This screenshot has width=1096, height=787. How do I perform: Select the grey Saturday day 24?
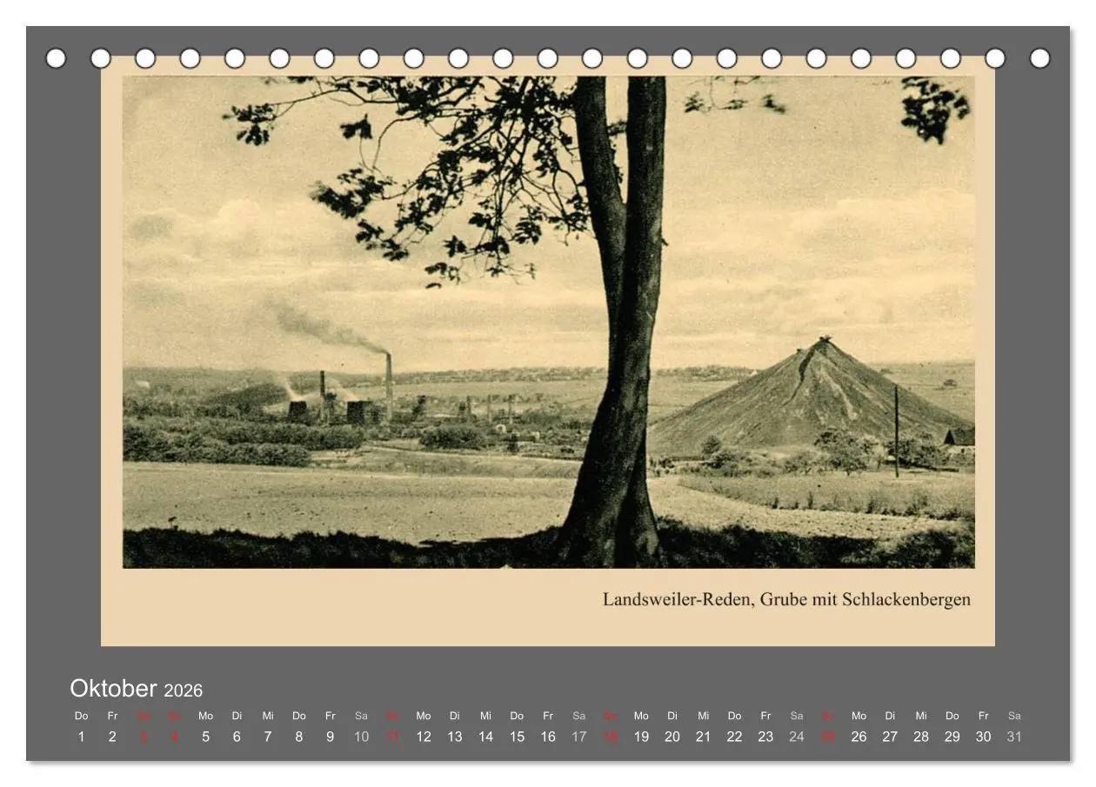[797, 737]
